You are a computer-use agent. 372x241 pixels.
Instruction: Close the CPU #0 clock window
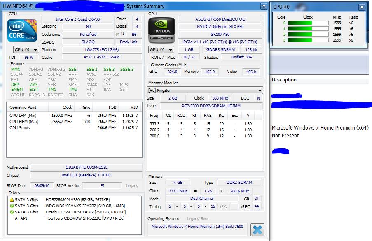tap(362, 7)
